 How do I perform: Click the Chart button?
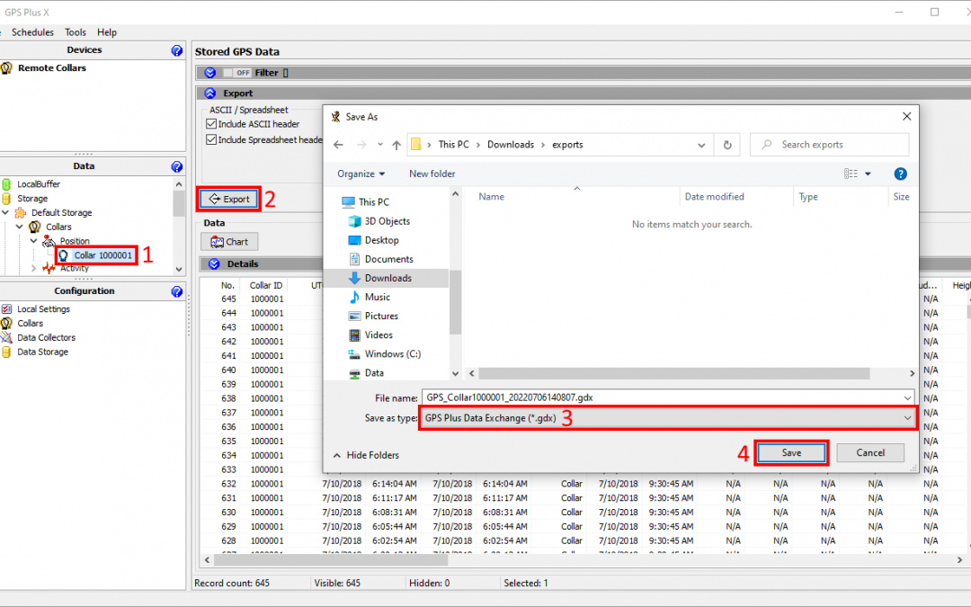pyautogui.click(x=229, y=242)
